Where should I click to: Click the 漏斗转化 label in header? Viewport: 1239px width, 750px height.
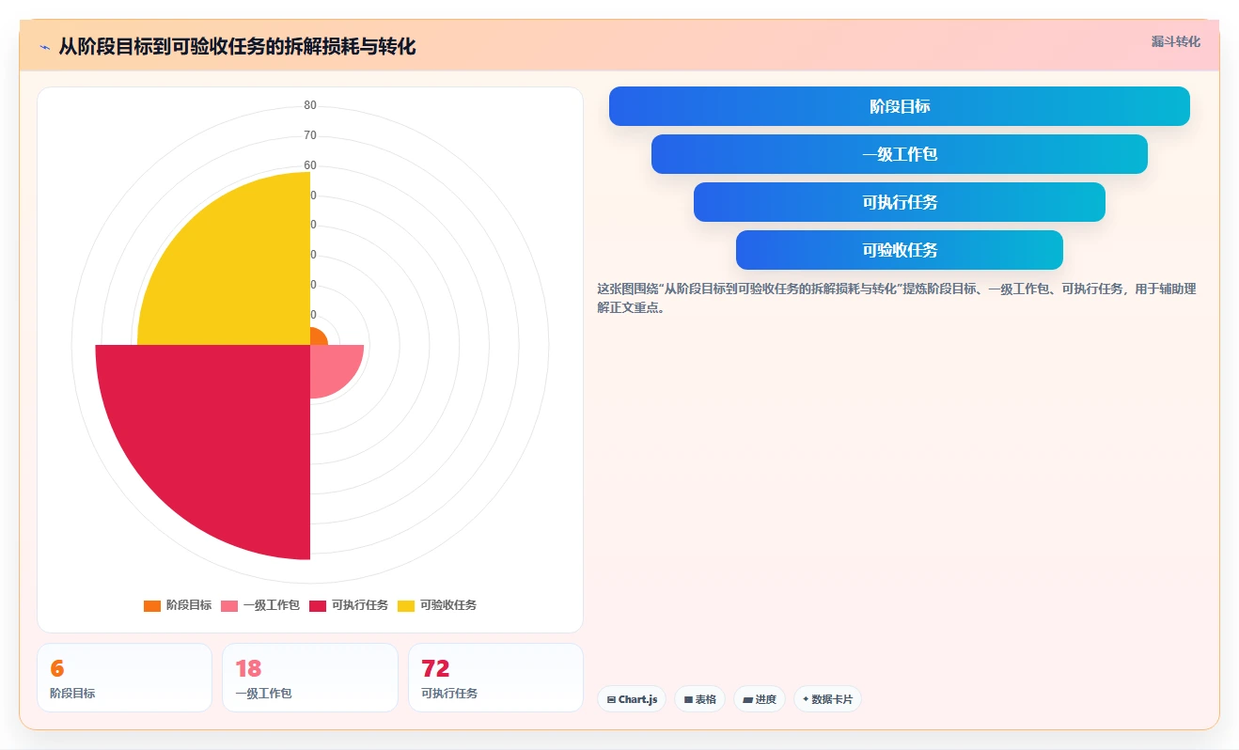click(1175, 41)
